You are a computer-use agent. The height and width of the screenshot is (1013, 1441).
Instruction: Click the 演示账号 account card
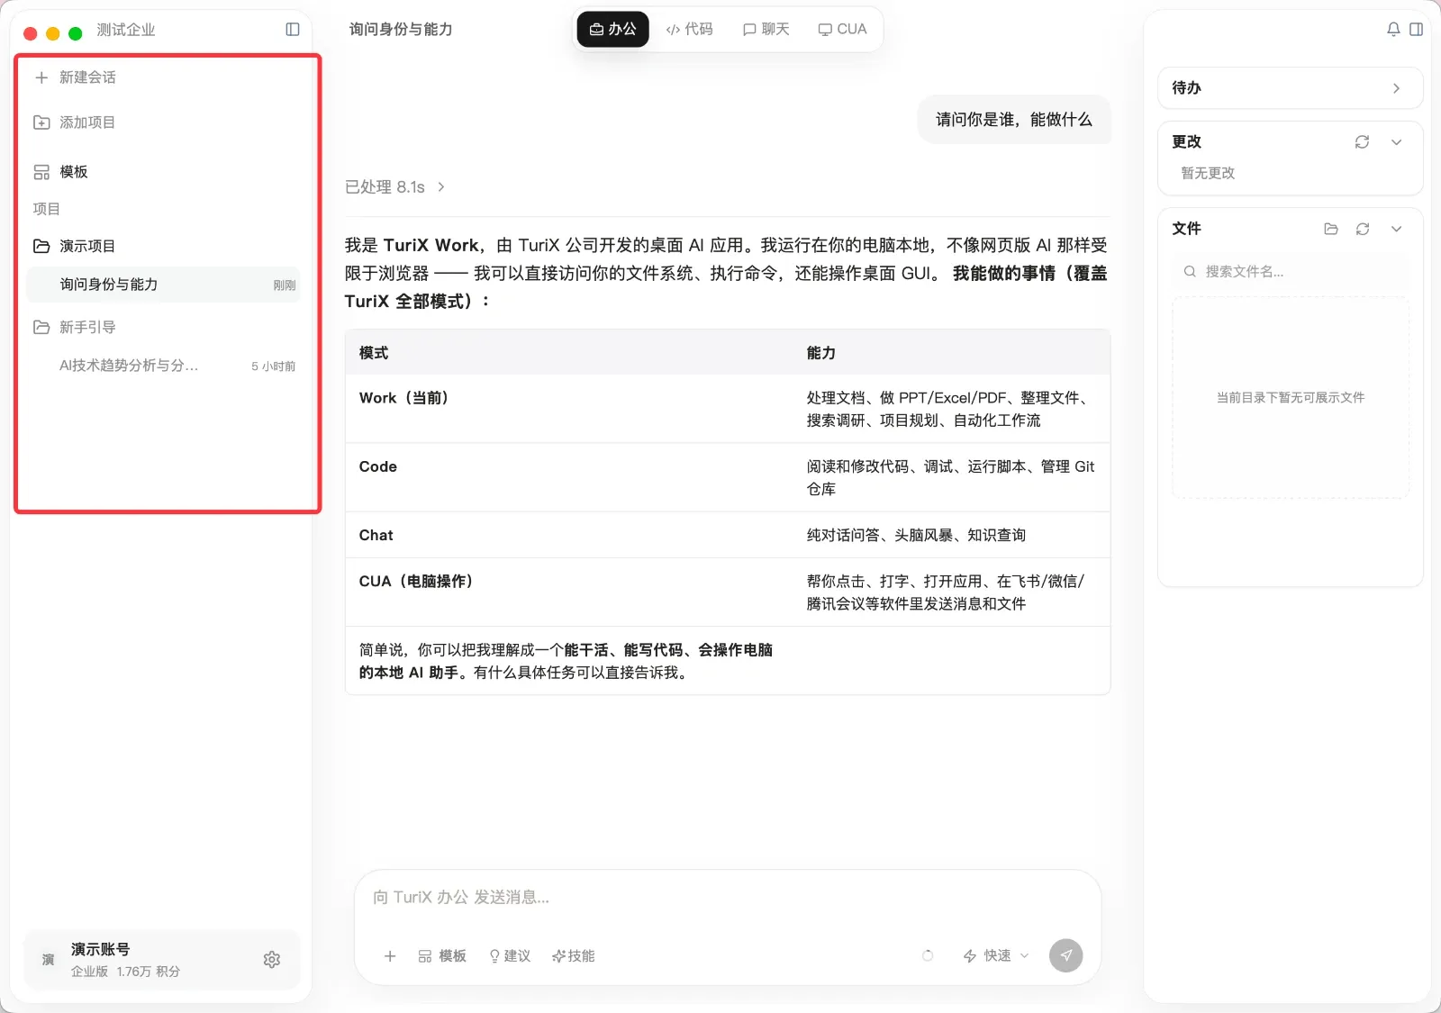[x=162, y=960]
